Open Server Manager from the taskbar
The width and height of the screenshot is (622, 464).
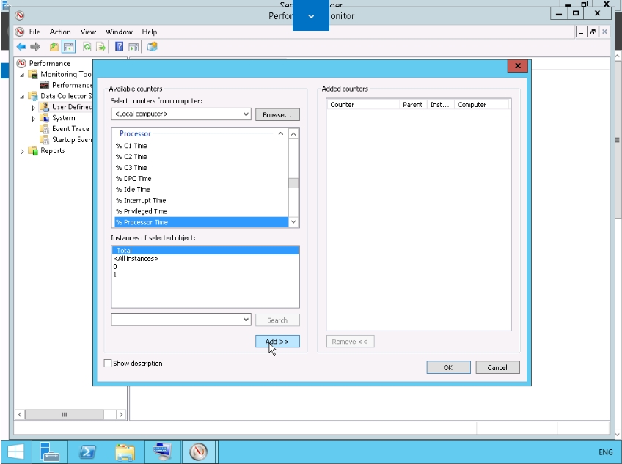coord(50,452)
